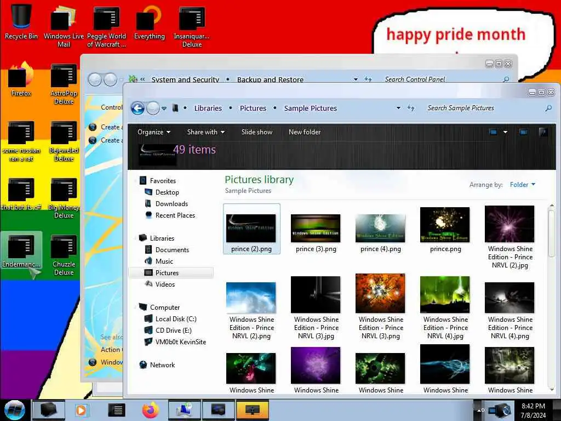Image resolution: width=561 pixels, height=421 pixels.
Task: Open Big Money Deluxe desktop icon
Action: click(64, 197)
